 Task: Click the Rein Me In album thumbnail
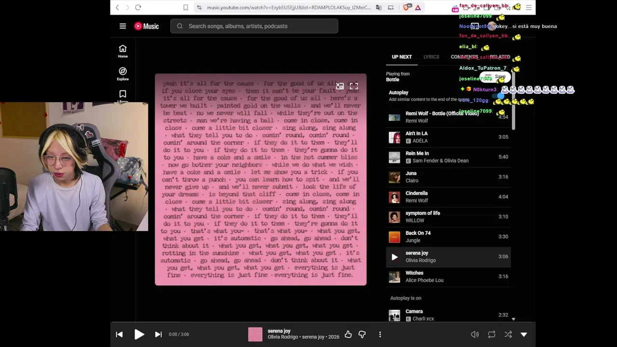[394, 157]
